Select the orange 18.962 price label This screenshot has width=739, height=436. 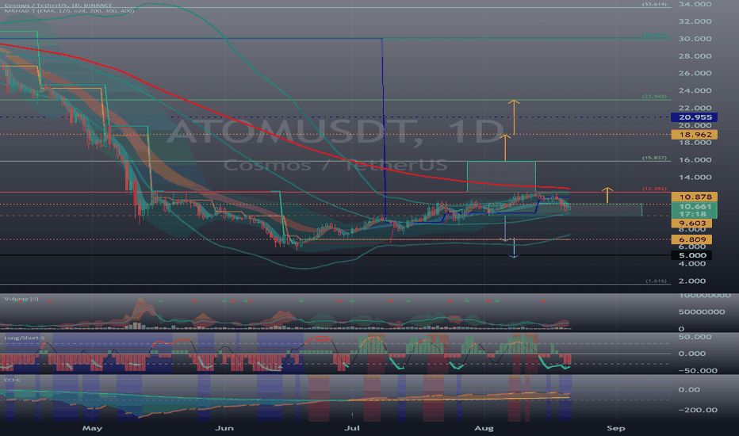pyautogui.click(x=695, y=135)
